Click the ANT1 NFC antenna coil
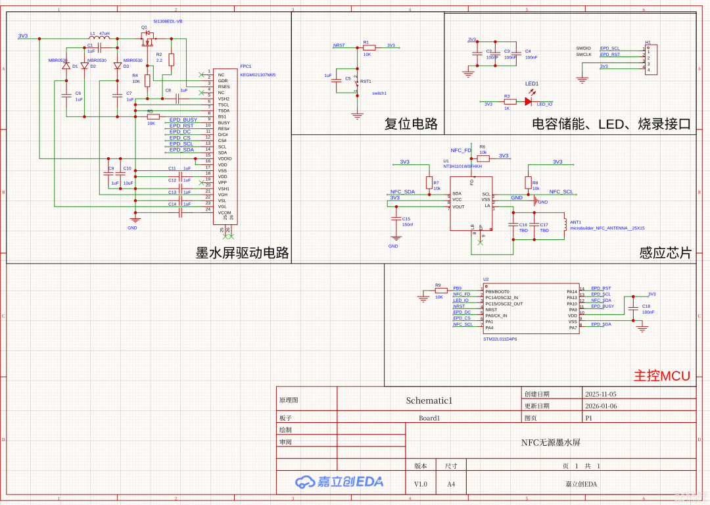The image size is (710, 505). click(563, 222)
